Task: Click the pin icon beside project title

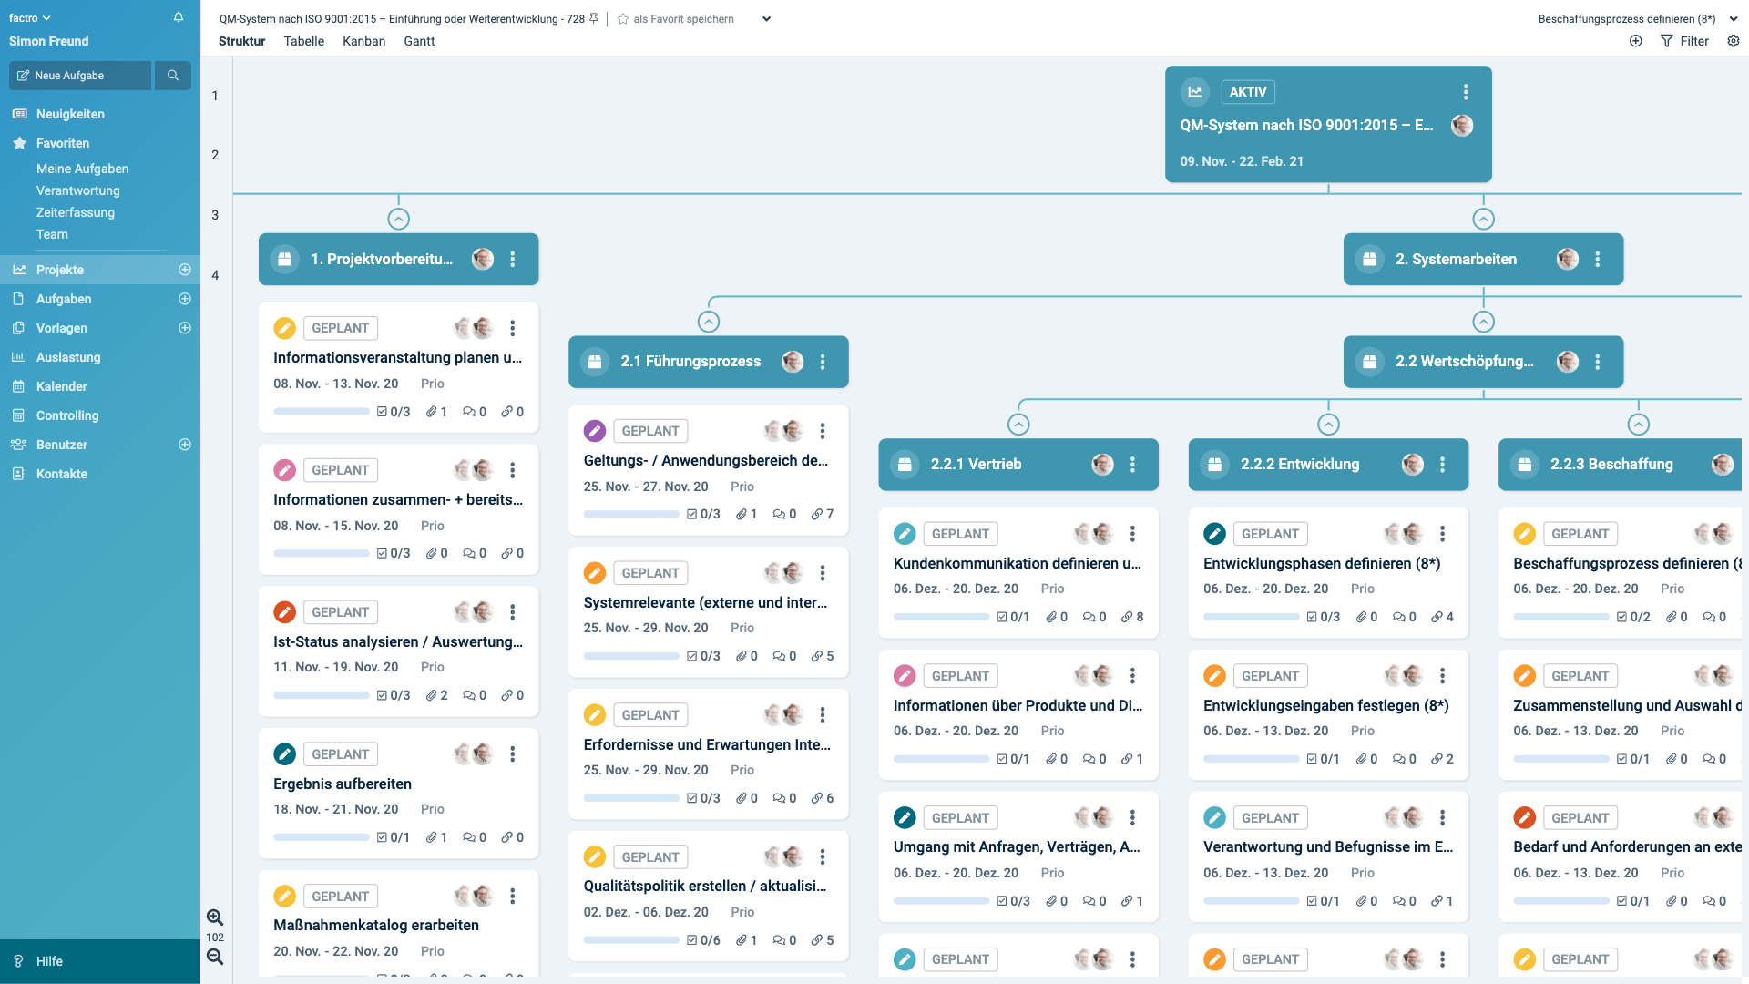Action: (594, 18)
